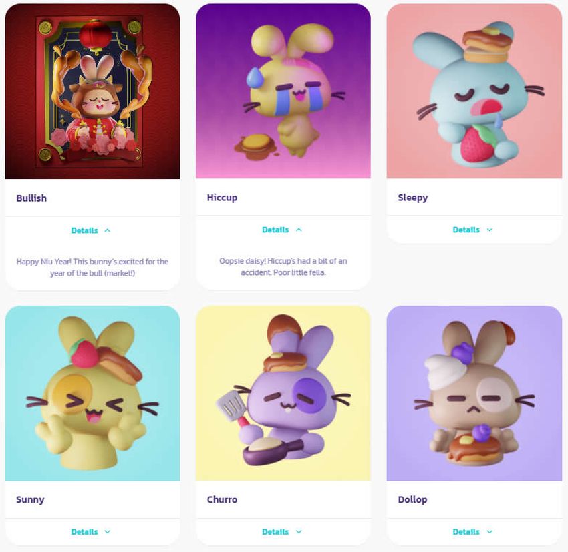Viewport: 568px width, 552px height.
Task: Click the Churro details down chevron
Action: [299, 532]
